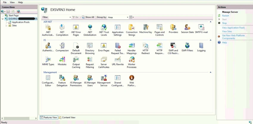
Task: Open Output Caching feature
Action: (x=76, y=62)
